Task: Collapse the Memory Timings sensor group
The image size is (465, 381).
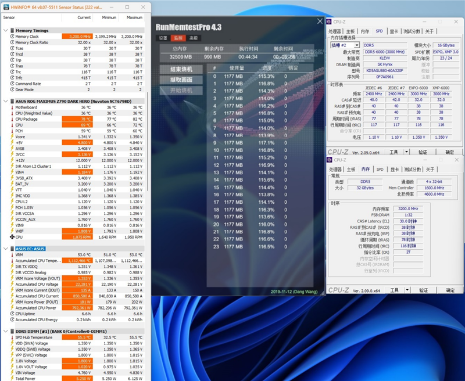Action: click(6, 31)
